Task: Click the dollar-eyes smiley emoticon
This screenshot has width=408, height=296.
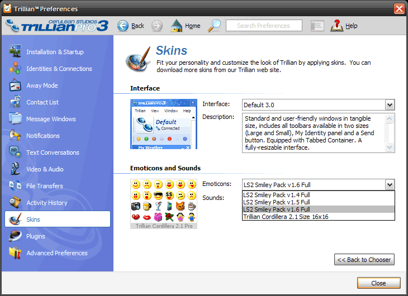Action: click(x=169, y=195)
